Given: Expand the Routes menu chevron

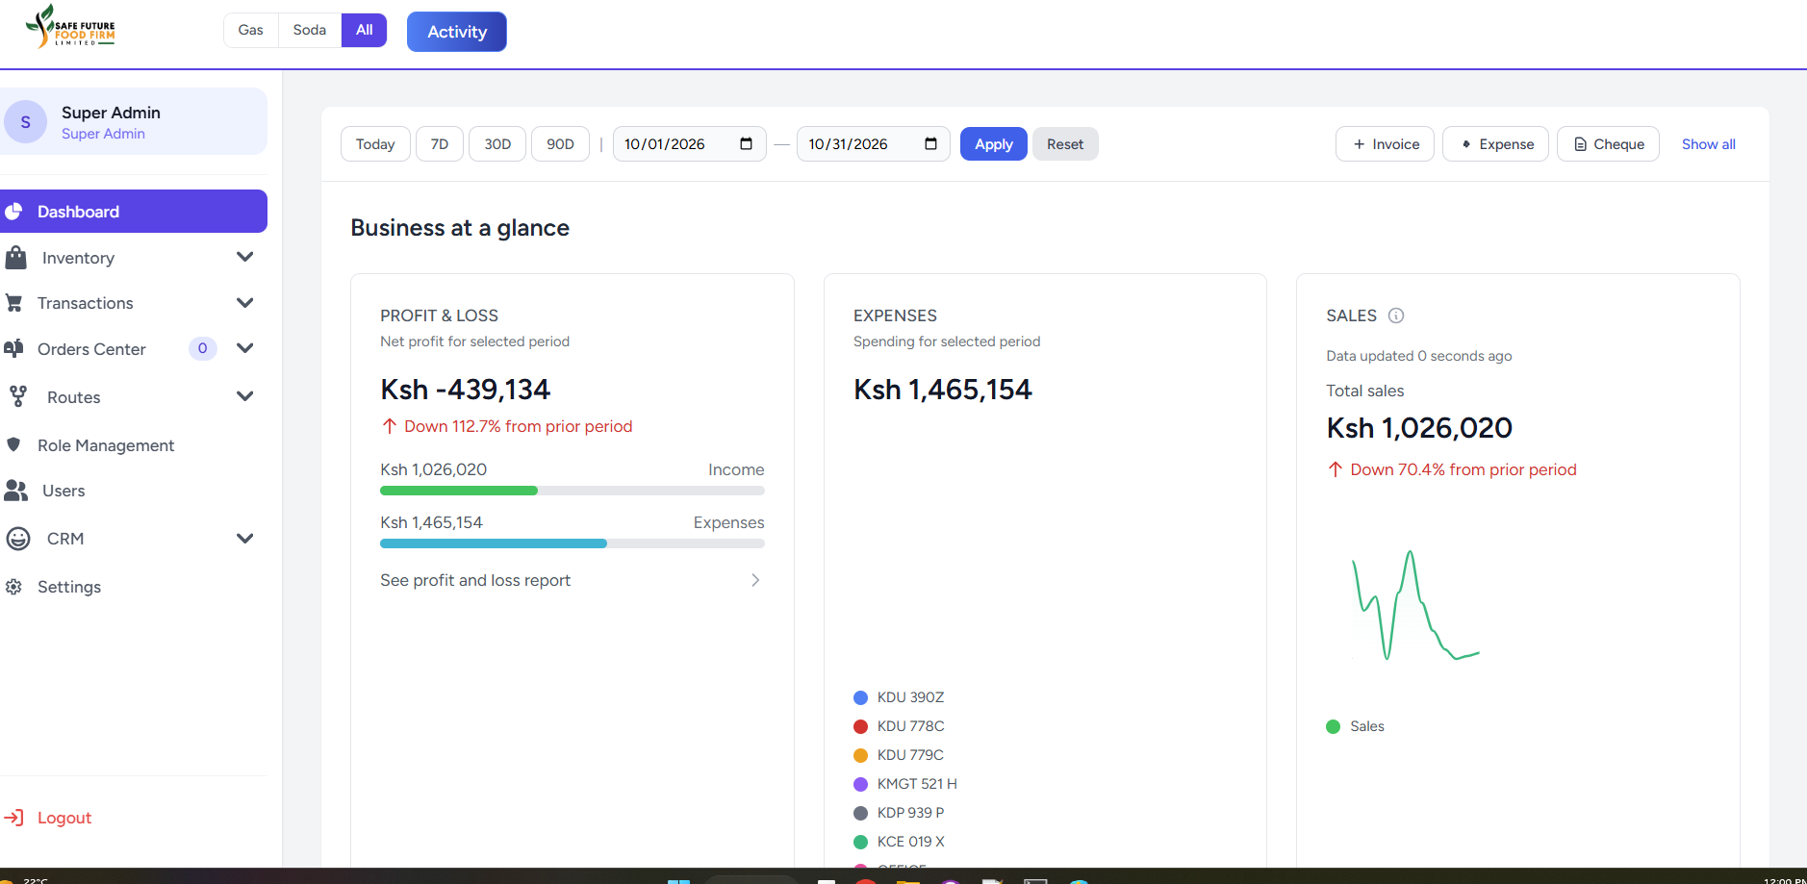Looking at the screenshot, I should point(245,396).
